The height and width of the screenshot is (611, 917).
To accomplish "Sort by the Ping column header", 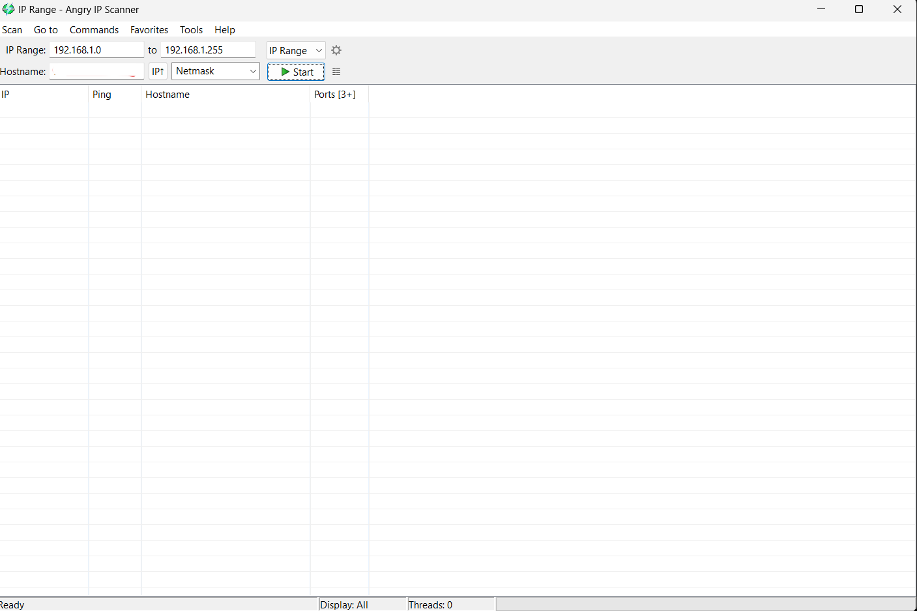I will pos(102,95).
